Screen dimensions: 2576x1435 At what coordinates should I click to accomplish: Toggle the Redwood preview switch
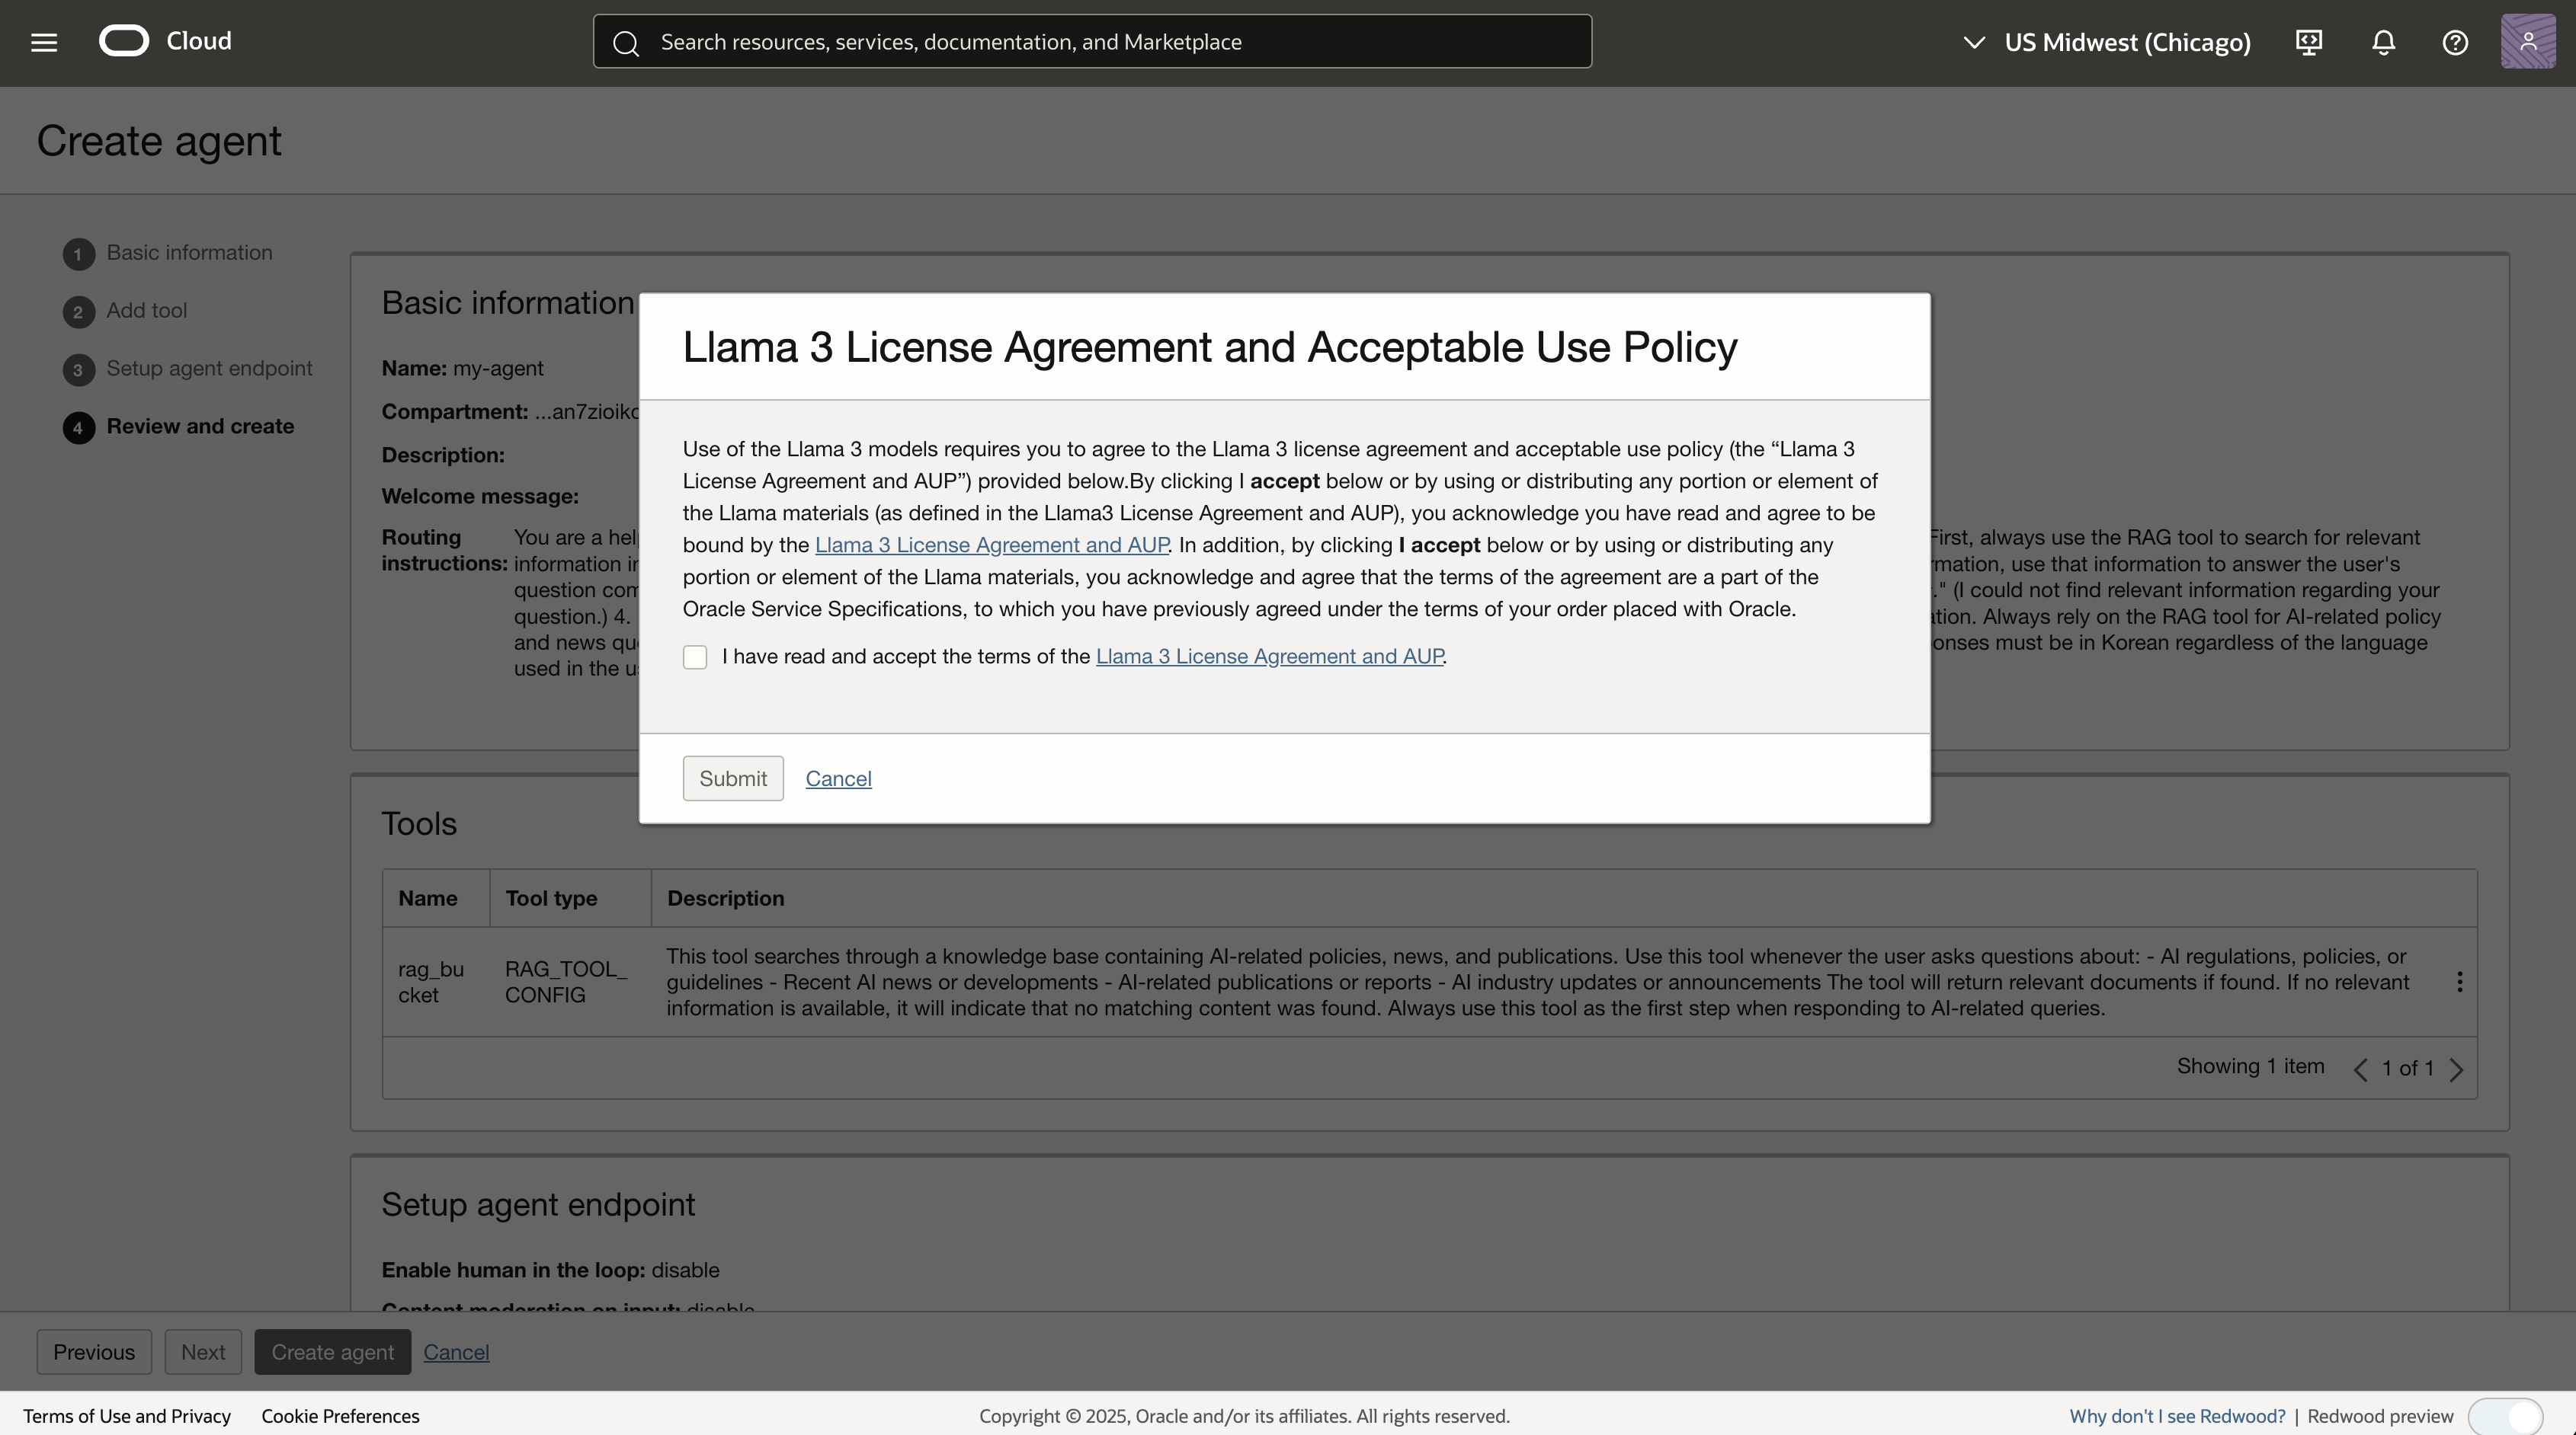2505,1416
